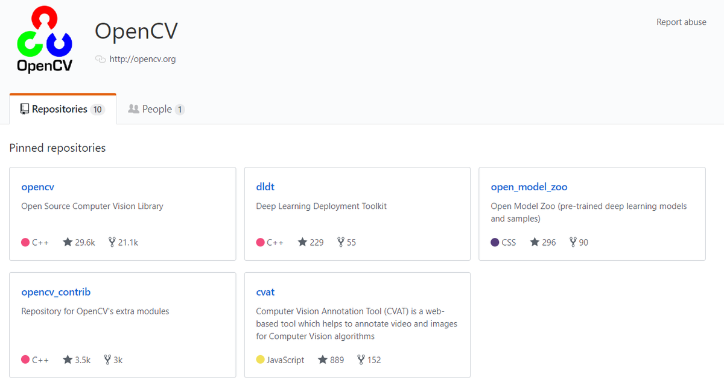This screenshot has width=724, height=392.
Task: Open the opencv_contrib repository
Action: (56, 292)
